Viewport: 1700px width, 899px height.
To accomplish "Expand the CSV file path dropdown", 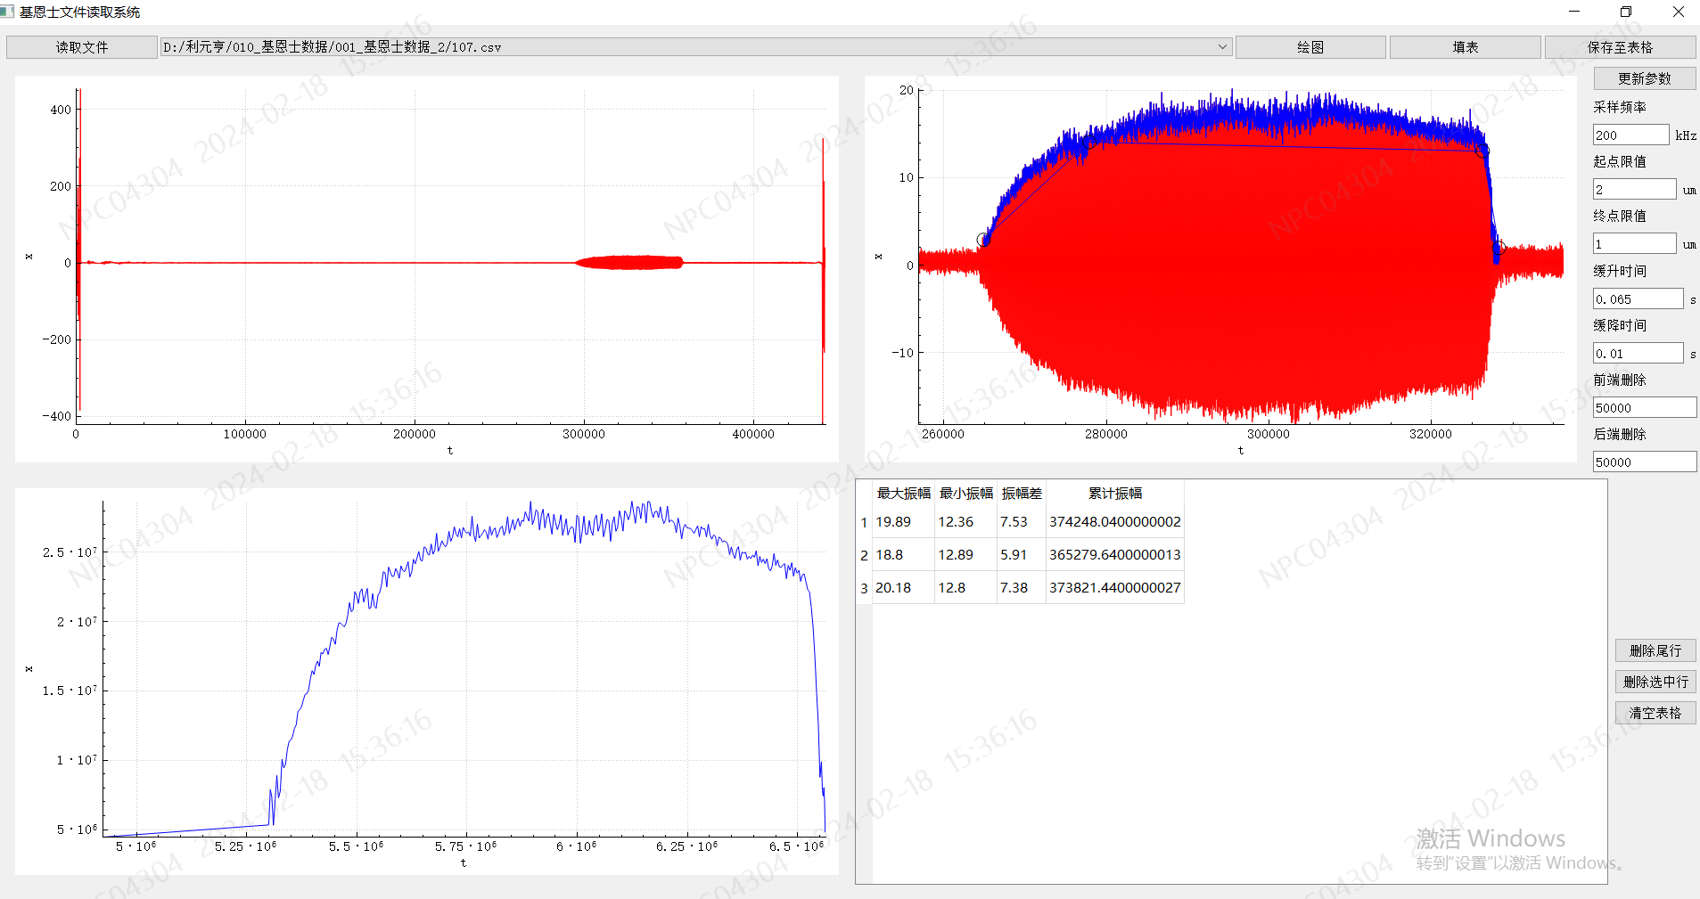I will coord(1222,47).
